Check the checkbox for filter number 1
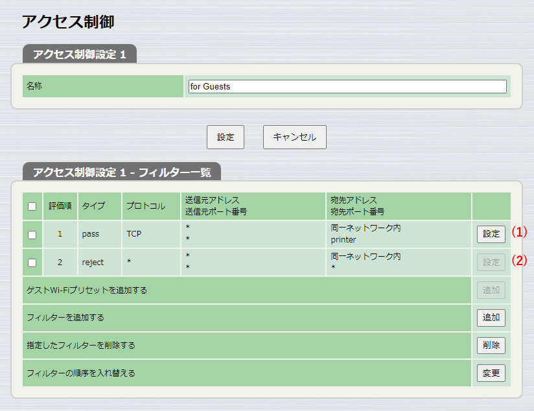Viewport: 534px width, 411px height. pos(32,234)
